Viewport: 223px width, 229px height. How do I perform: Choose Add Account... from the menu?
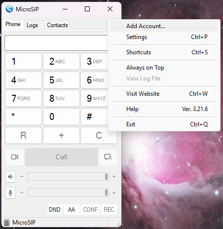point(164,26)
